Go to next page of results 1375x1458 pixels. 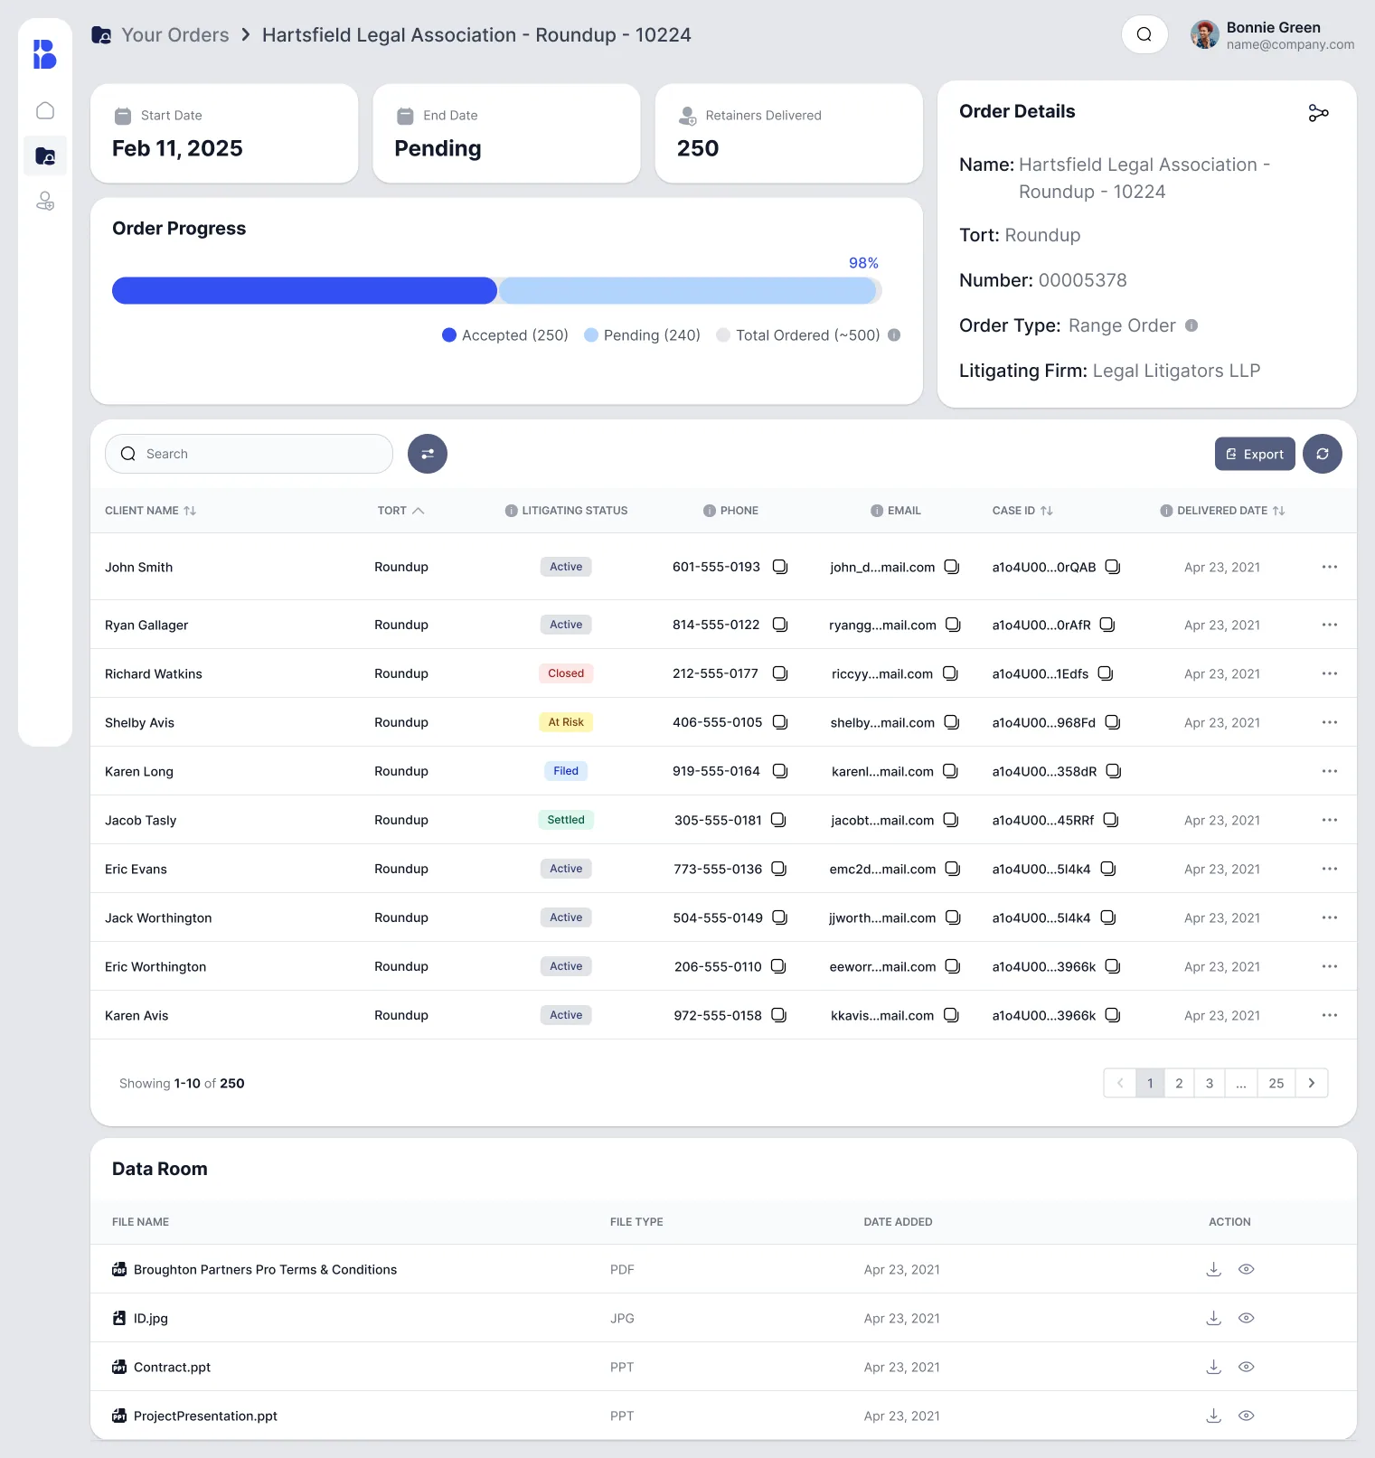[1312, 1083]
